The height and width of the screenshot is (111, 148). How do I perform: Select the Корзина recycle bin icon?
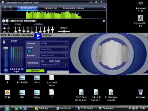click(x=141, y=93)
